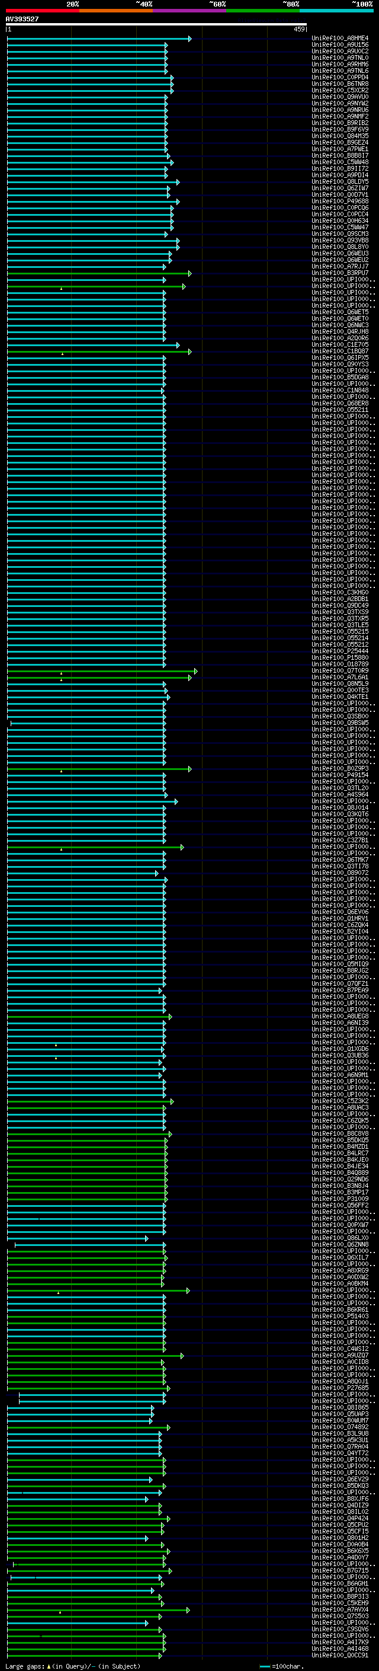Select hit UniRef100_A9U0C2

pyautogui.click(x=339, y=51)
